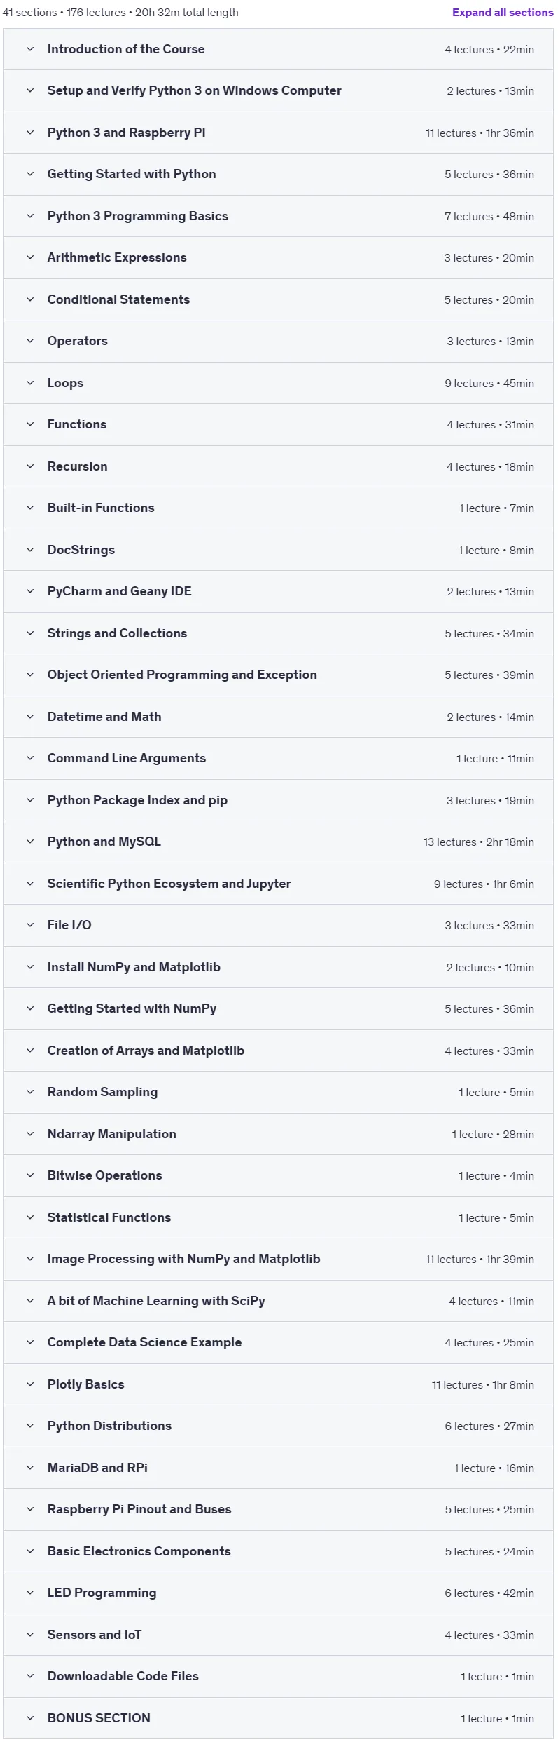Open the PyCharm and Geany IDE section
558x1742 pixels.
click(278, 591)
